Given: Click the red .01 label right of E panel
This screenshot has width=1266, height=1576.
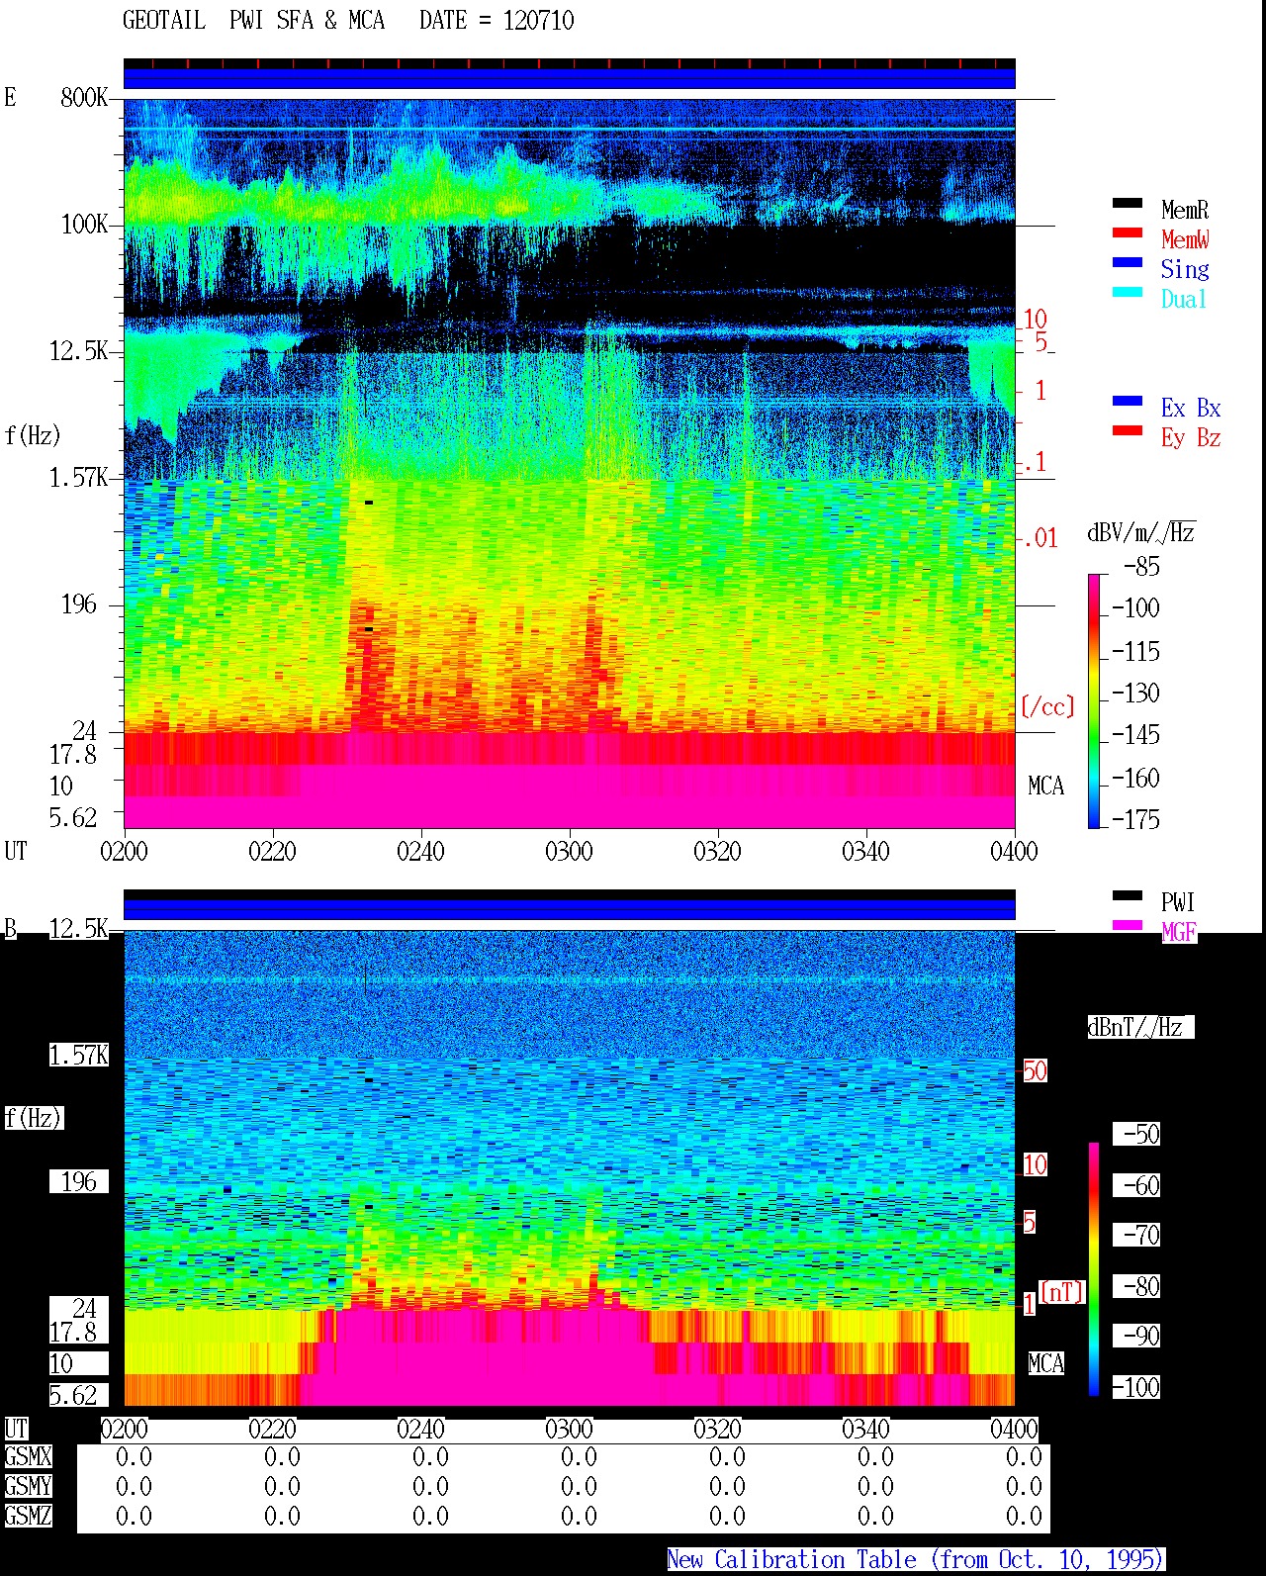Looking at the screenshot, I should pos(1040,539).
